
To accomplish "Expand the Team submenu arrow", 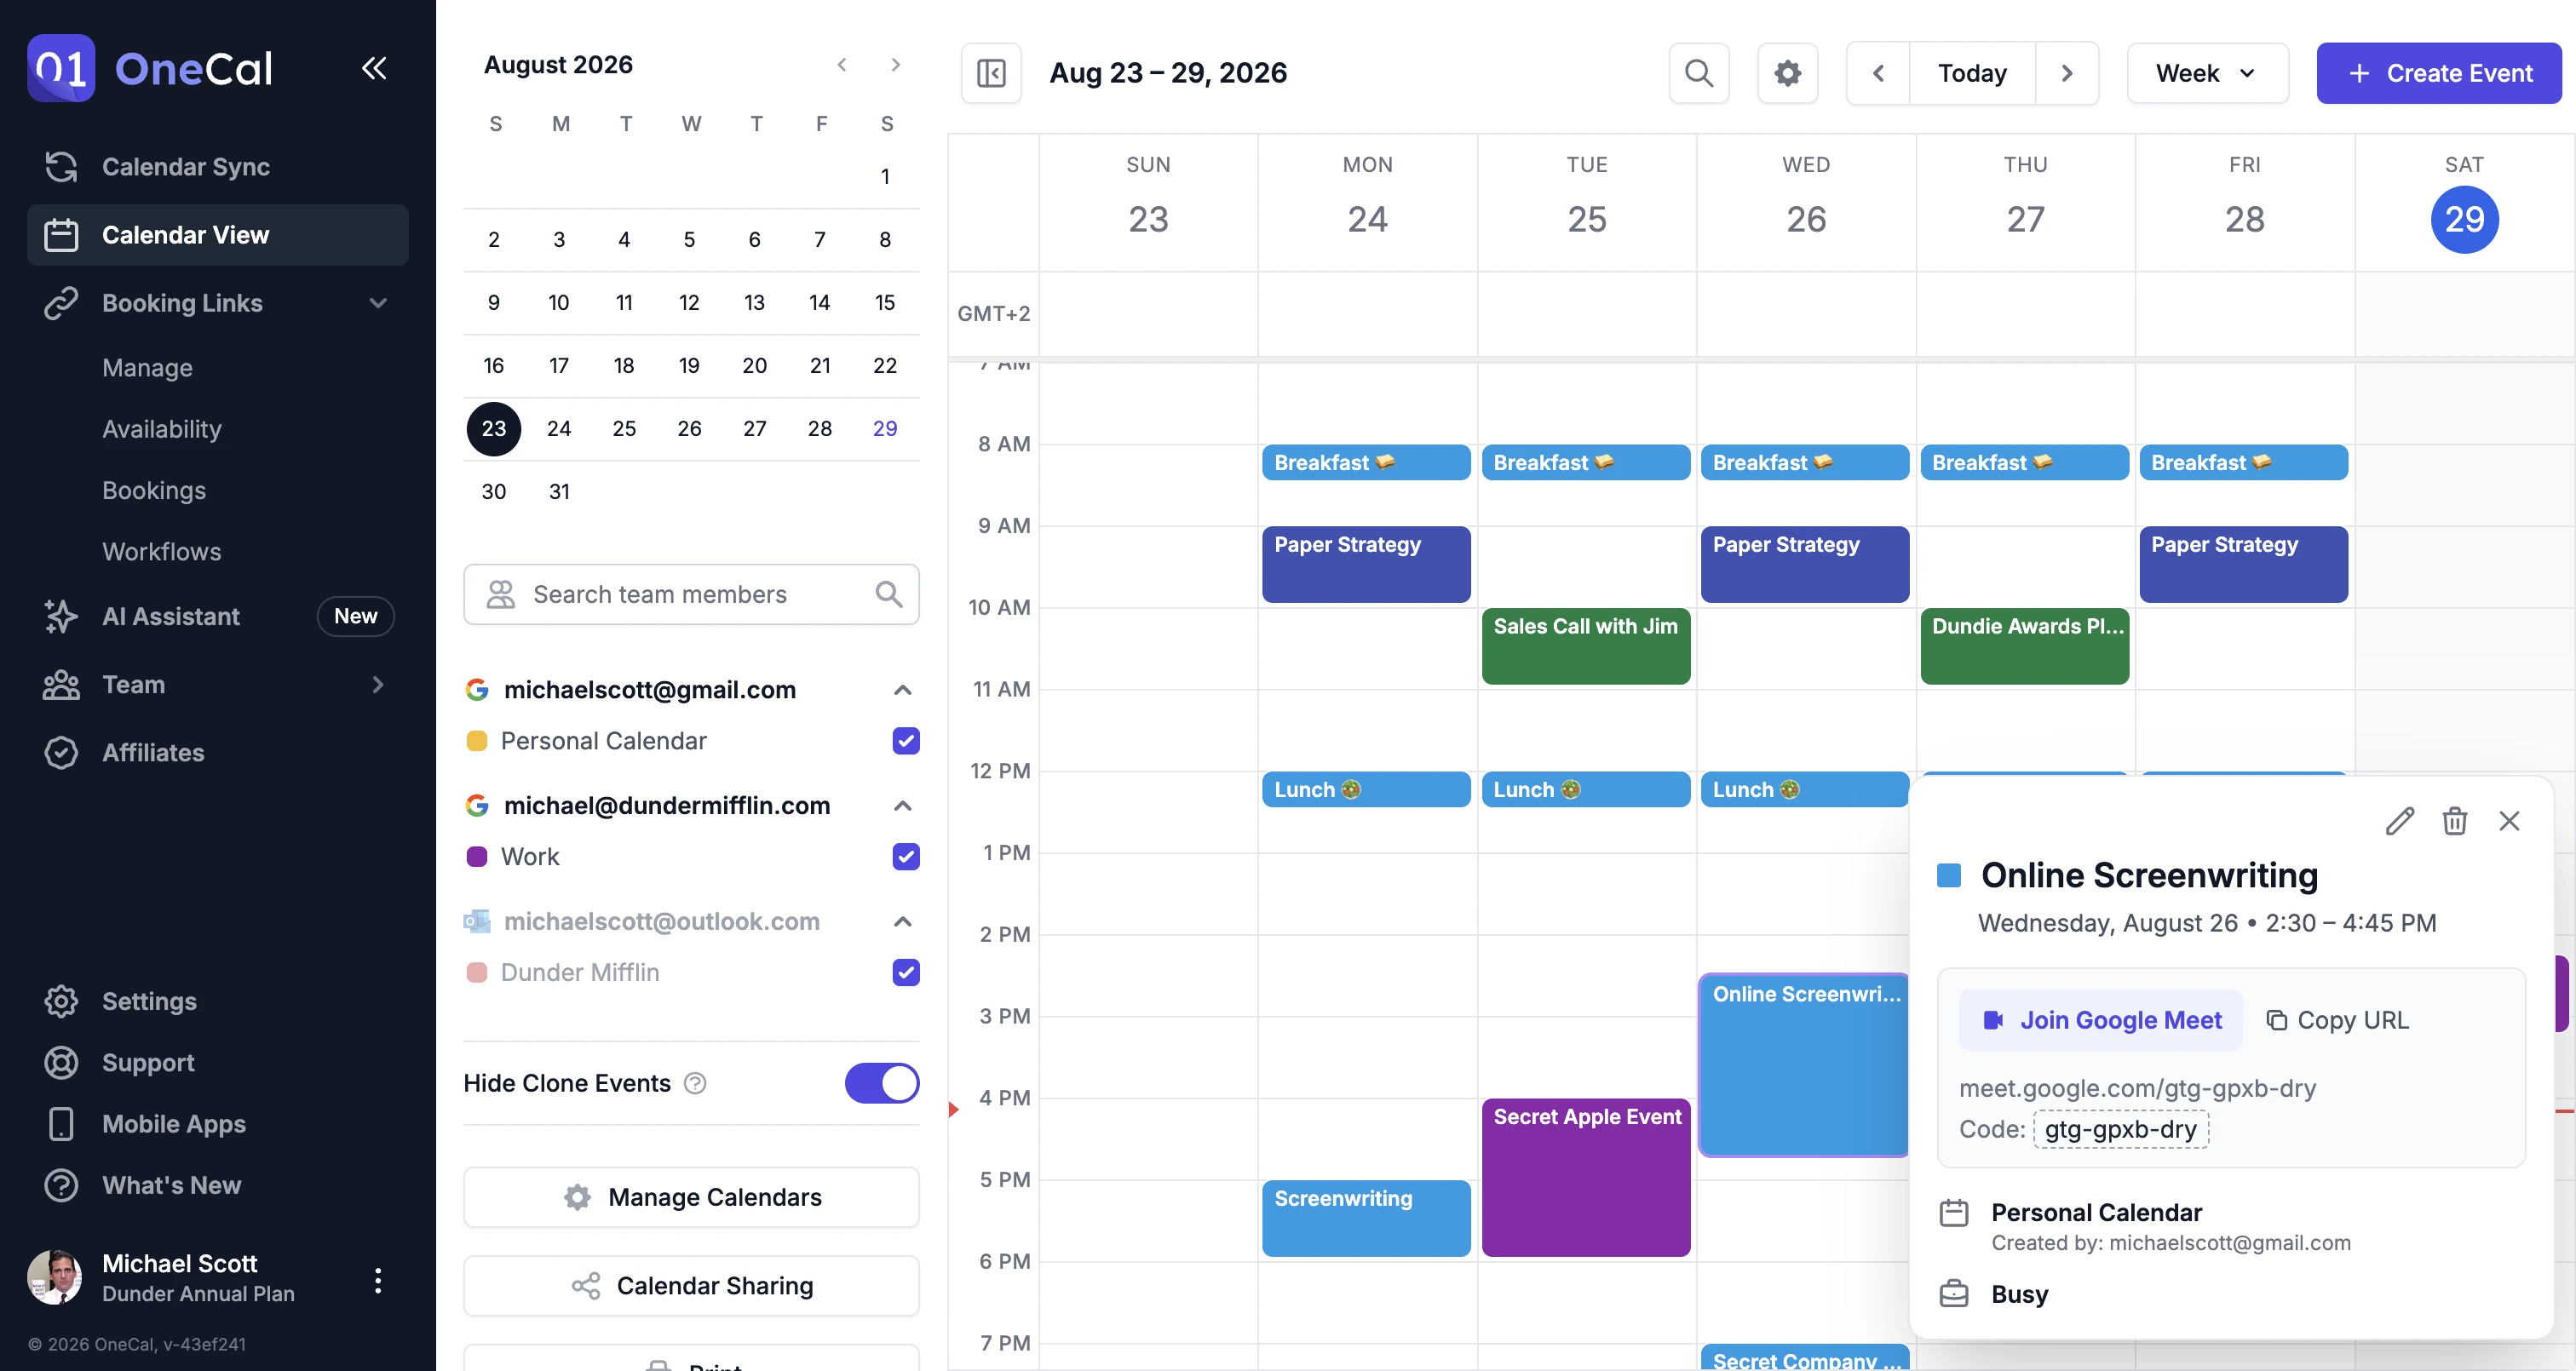I will click(378, 685).
